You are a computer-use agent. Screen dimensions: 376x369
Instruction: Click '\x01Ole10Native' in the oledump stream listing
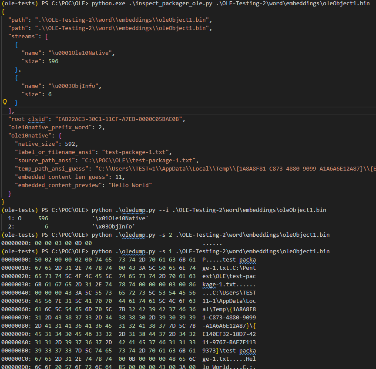click(120, 218)
